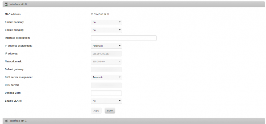
Task: Open the DNS server assignment dropdown
Action: coord(106,77)
